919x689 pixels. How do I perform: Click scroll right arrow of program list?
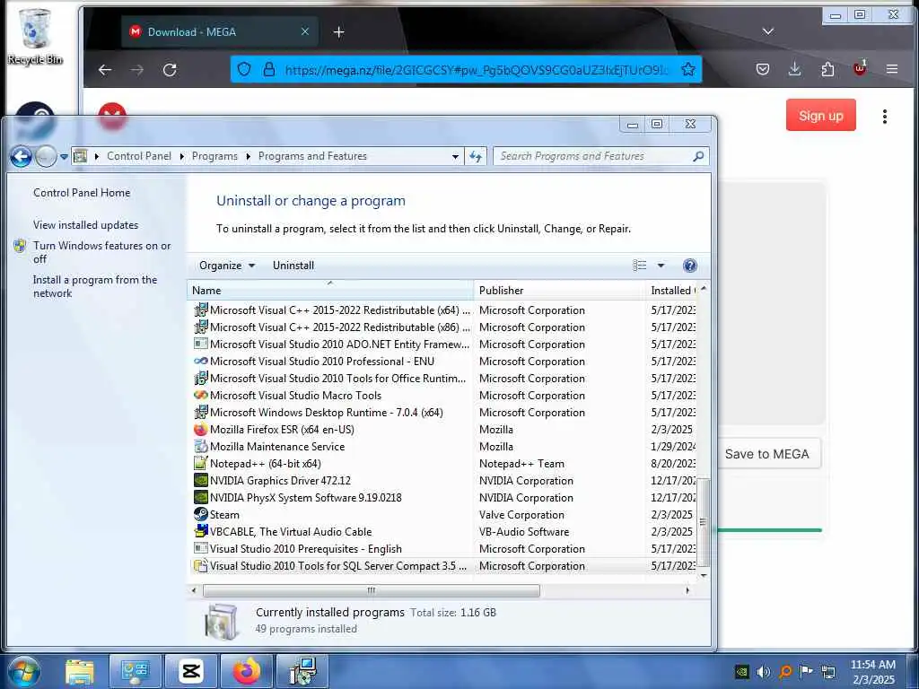[x=687, y=590]
